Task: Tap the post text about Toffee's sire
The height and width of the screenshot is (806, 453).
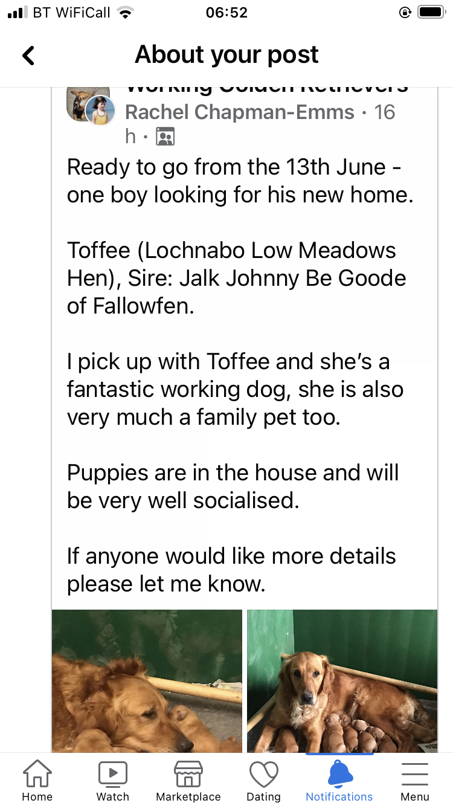Action: coord(236,278)
